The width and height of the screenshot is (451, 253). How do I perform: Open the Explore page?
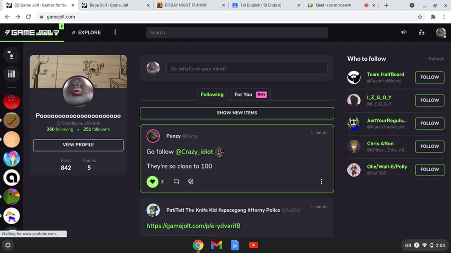coord(86,32)
